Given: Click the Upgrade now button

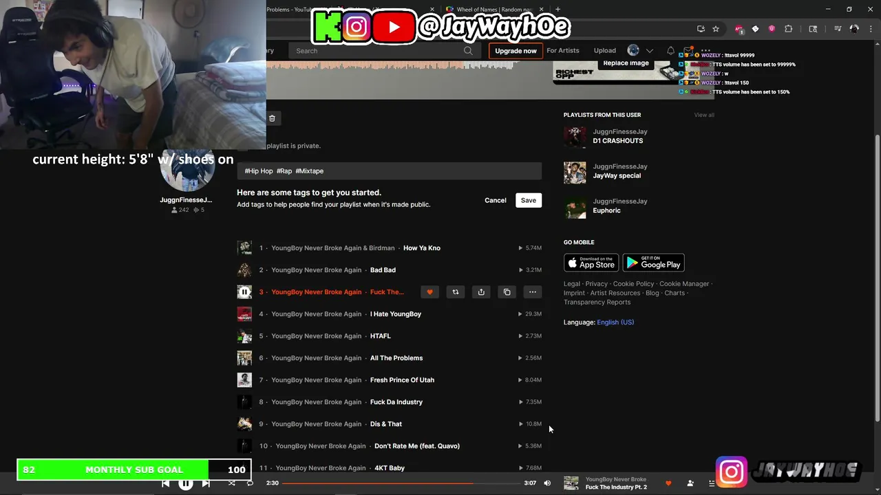Looking at the screenshot, I should 516,51.
